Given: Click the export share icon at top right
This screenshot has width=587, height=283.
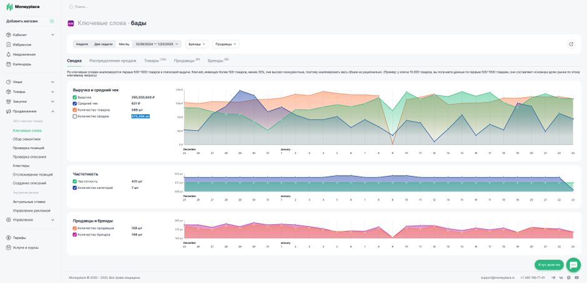Looking at the screenshot, I should click(x=571, y=44).
